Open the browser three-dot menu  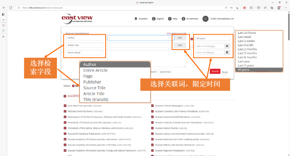click(x=286, y=8)
